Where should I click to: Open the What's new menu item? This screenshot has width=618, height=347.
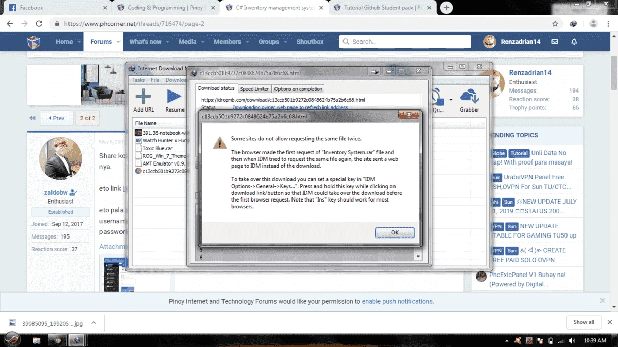[145, 42]
